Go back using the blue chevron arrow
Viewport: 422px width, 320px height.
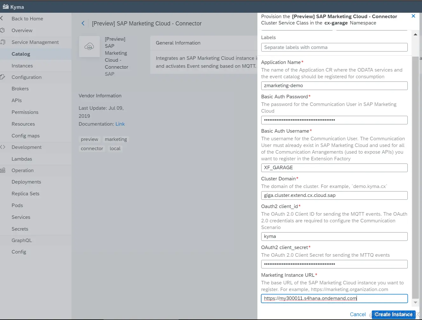coord(83,23)
